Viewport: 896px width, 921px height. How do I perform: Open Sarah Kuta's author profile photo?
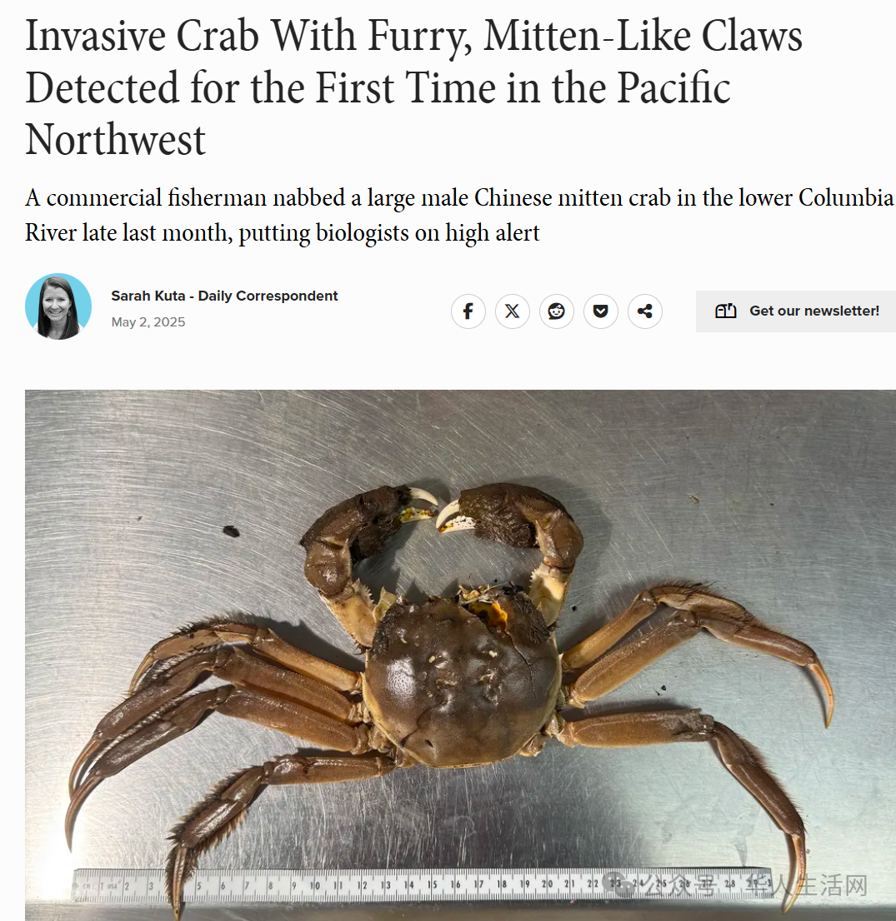point(58,306)
